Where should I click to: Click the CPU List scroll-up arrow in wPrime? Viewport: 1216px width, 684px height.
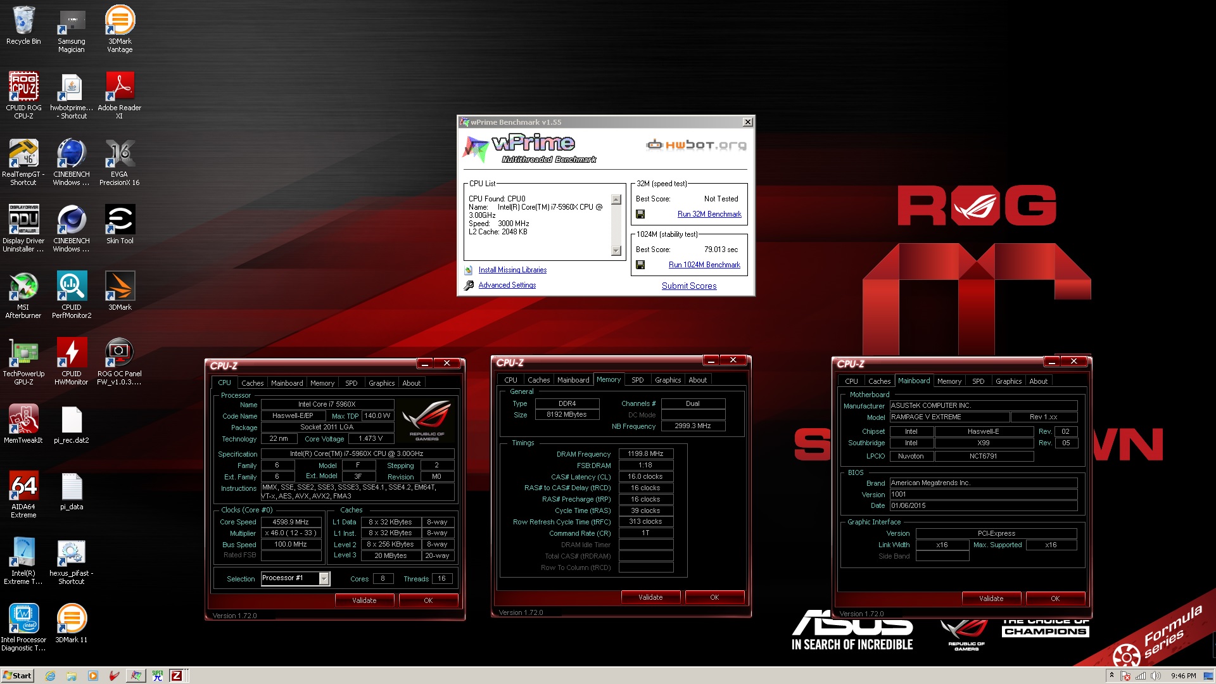pos(616,199)
